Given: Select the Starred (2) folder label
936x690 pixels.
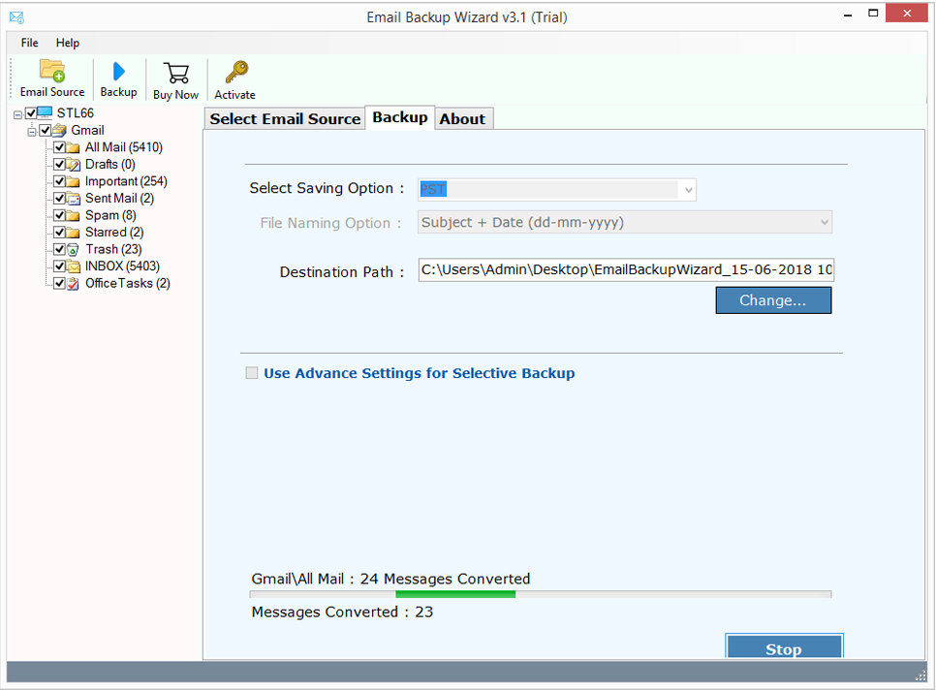Looking at the screenshot, I should coord(114,233).
